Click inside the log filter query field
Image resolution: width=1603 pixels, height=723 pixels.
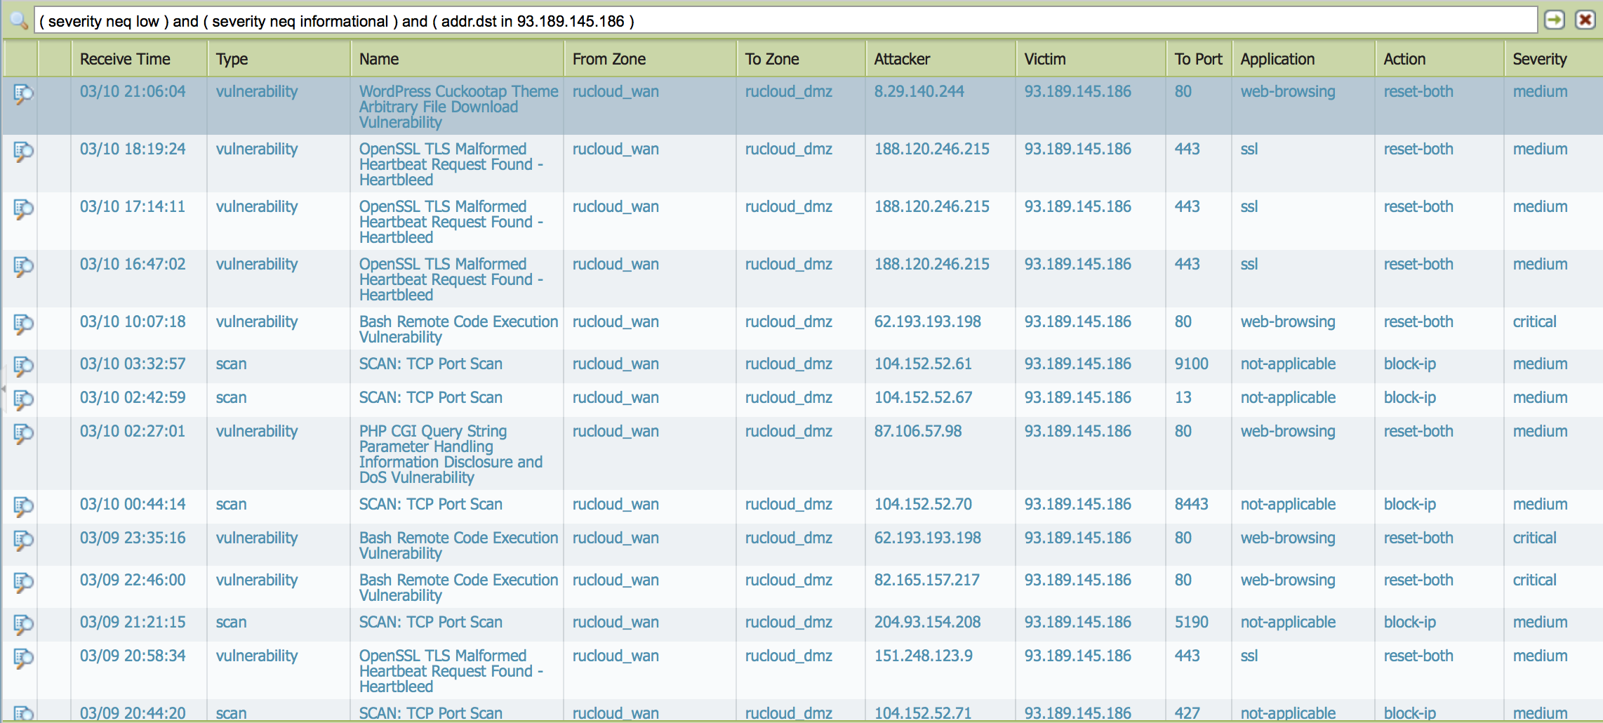[772, 21]
